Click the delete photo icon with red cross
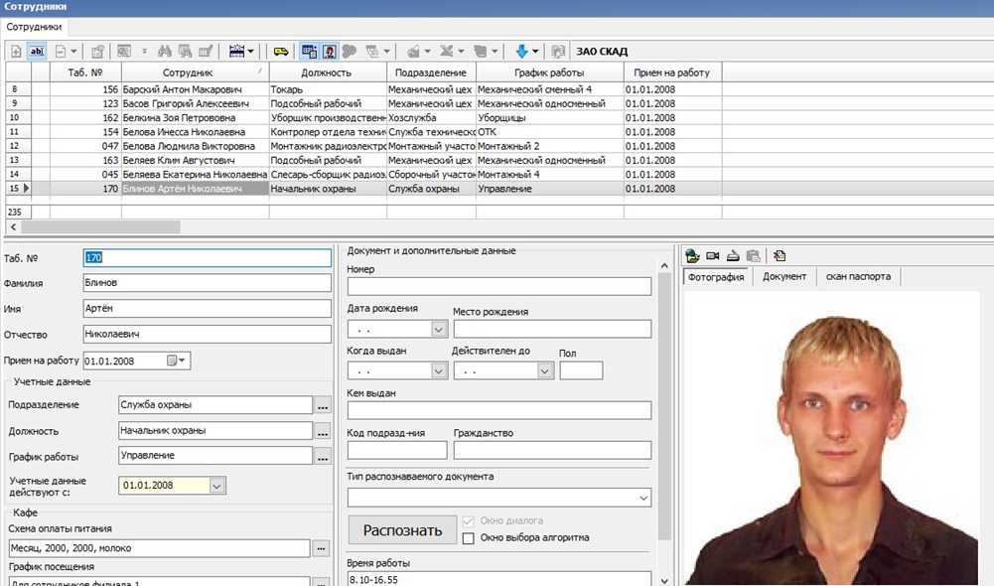Image resolution: width=994 pixels, height=586 pixels. pos(780,255)
